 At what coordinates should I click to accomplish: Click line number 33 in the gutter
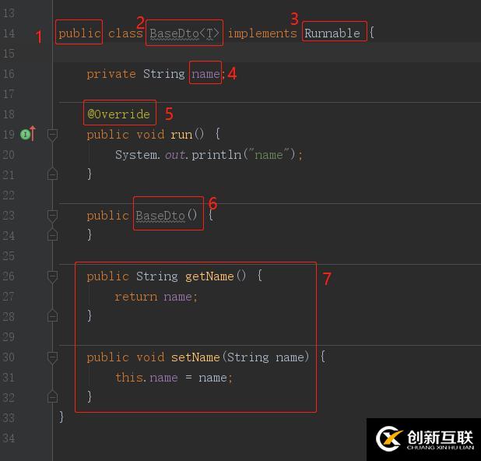[x=9, y=417]
